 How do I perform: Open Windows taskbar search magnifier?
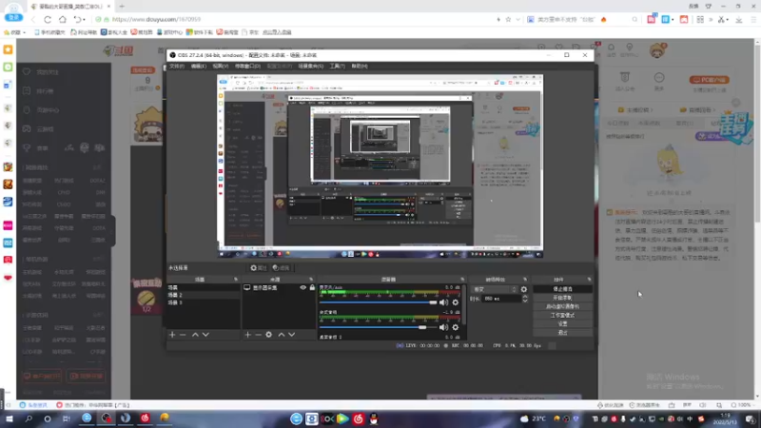pos(29,418)
